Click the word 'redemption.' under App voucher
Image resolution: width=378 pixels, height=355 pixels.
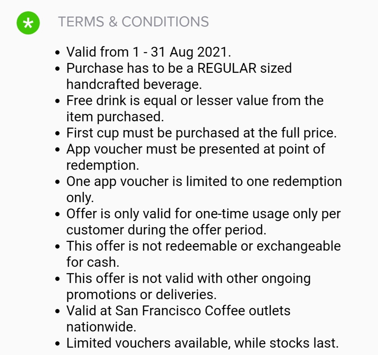coord(101,165)
